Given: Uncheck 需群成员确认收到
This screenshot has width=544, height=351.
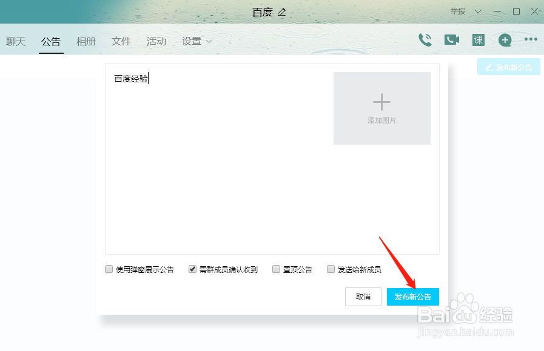Looking at the screenshot, I should tap(192, 269).
